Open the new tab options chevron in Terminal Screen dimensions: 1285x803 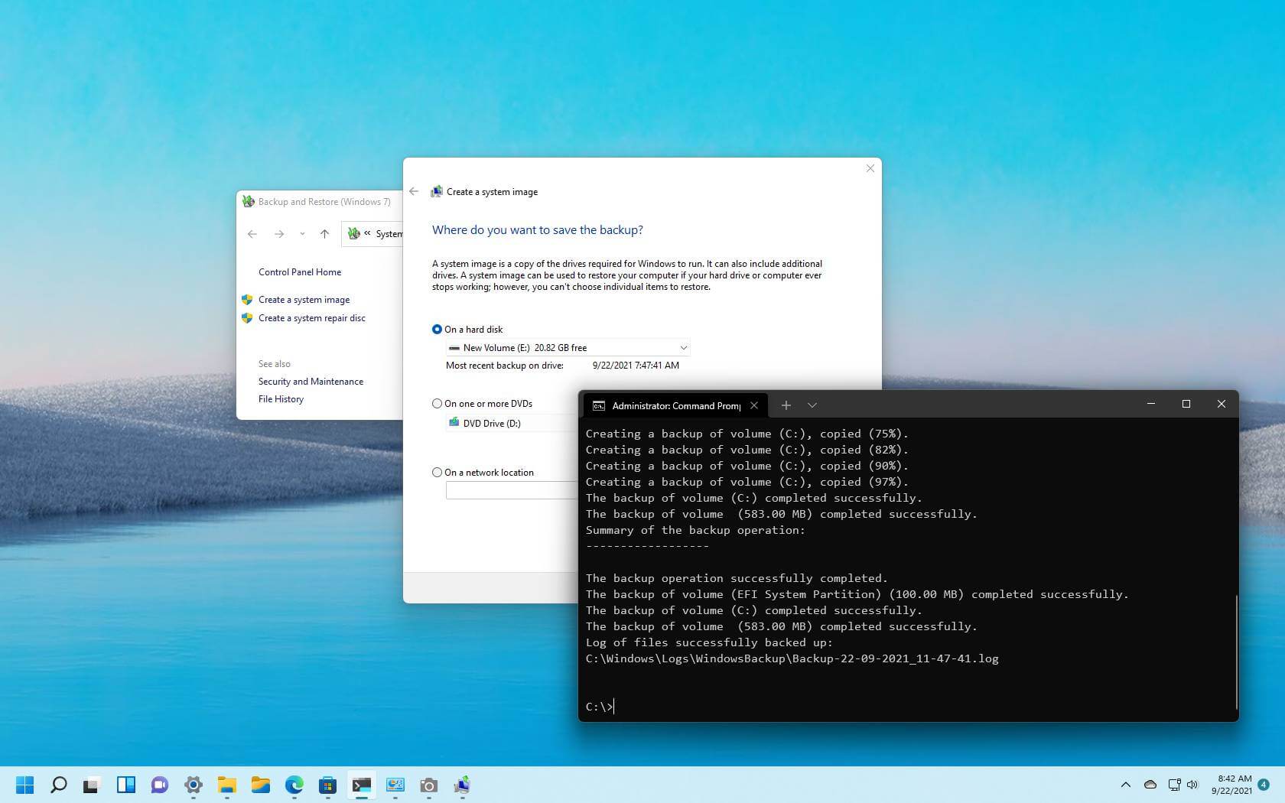[x=812, y=405]
